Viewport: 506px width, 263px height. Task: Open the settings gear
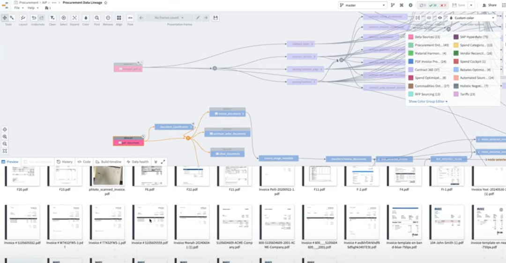click(x=410, y=5)
